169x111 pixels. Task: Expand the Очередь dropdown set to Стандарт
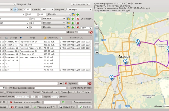pos(78,9)
